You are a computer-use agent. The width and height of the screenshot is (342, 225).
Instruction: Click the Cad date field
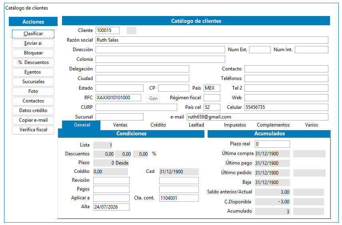point(179,171)
